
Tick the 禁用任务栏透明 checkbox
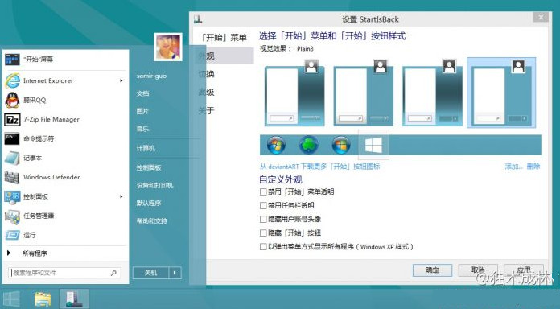click(x=263, y=205)
